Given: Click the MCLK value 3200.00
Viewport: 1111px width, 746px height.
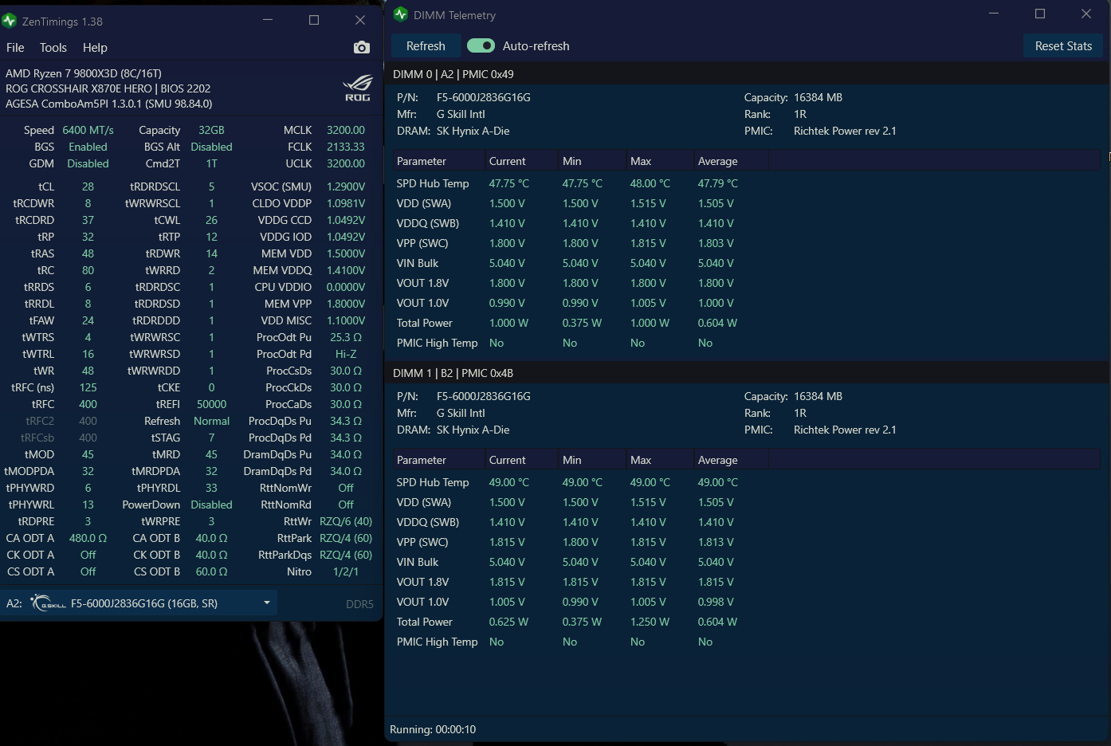Looking at the screenshot, I should click(346, 130).
